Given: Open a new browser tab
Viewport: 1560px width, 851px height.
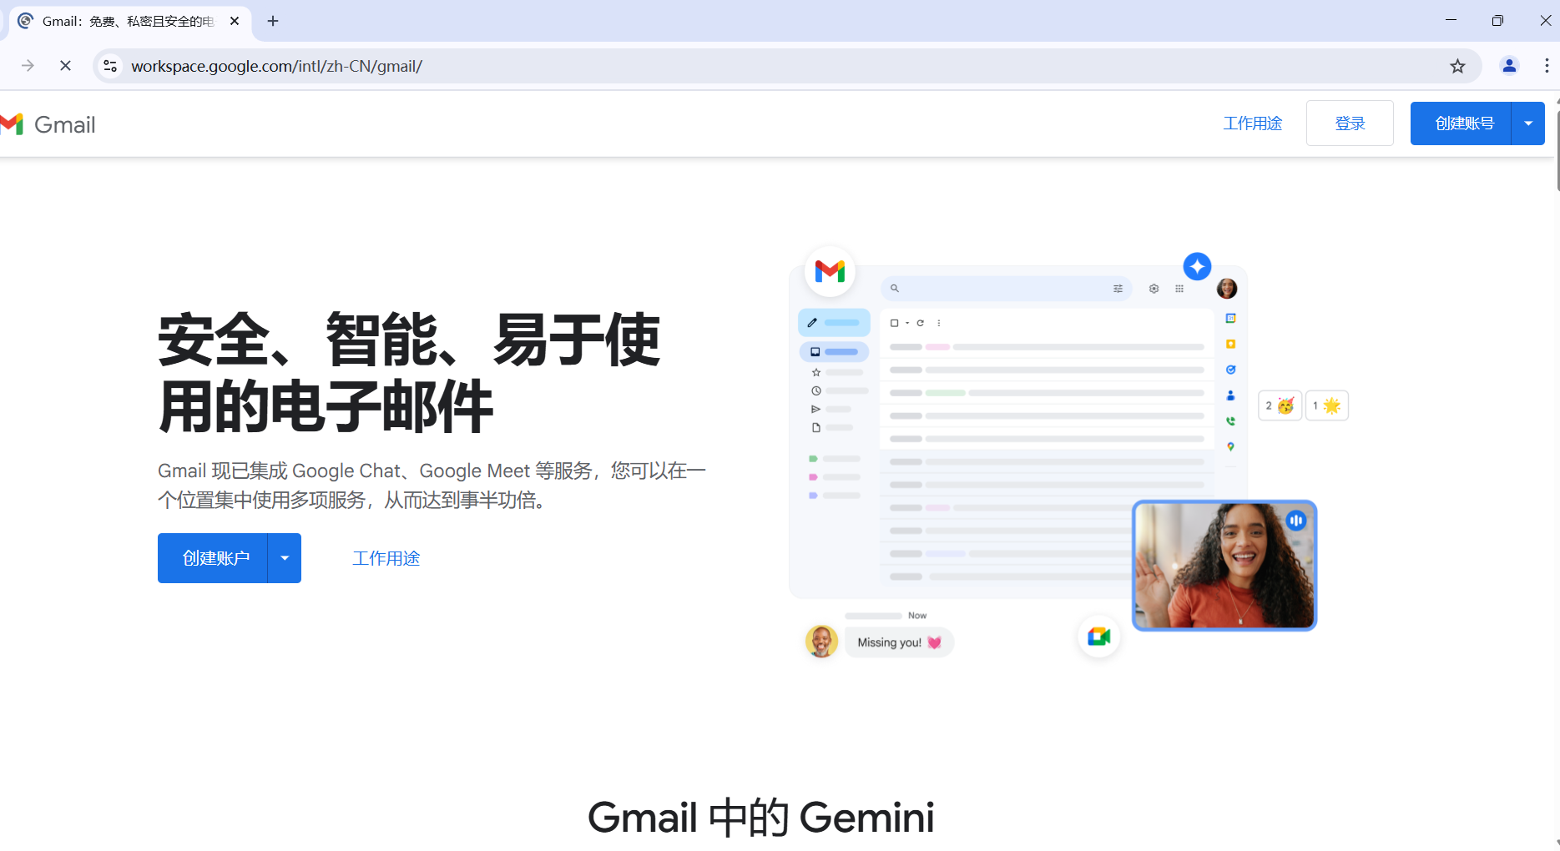Looking at the screenshot, I should pyautogui.click(x=273, y=21).
